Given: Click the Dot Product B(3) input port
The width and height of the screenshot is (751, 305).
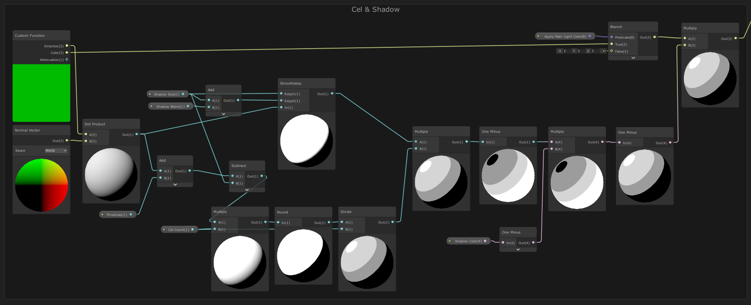Looking at the screenshot, I should pyautogui.click(x=86, y=141).
